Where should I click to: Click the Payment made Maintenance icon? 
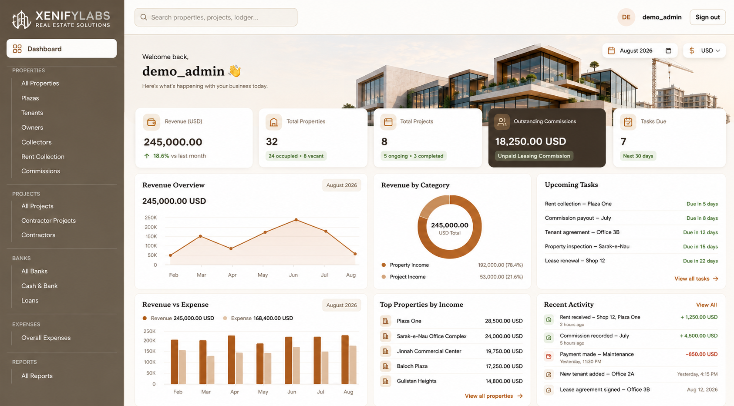(549, 356)
